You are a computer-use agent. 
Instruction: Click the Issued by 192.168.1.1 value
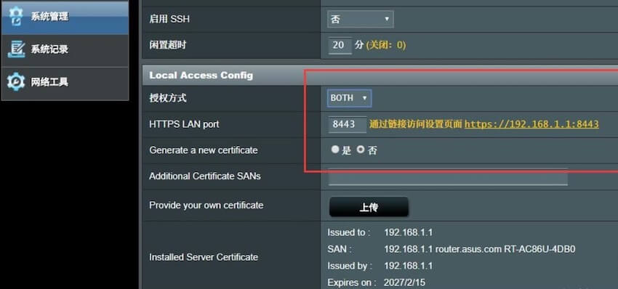[409, 266]
